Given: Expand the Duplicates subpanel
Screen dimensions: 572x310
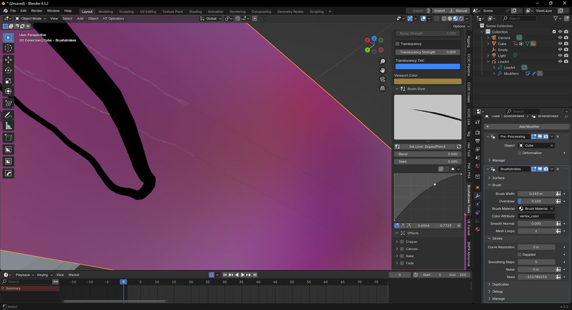Looking at the screenshot, I should 489,284.
